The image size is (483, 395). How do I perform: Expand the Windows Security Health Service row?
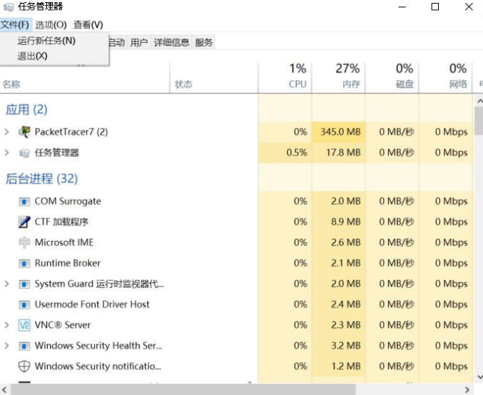coord(7,346)
